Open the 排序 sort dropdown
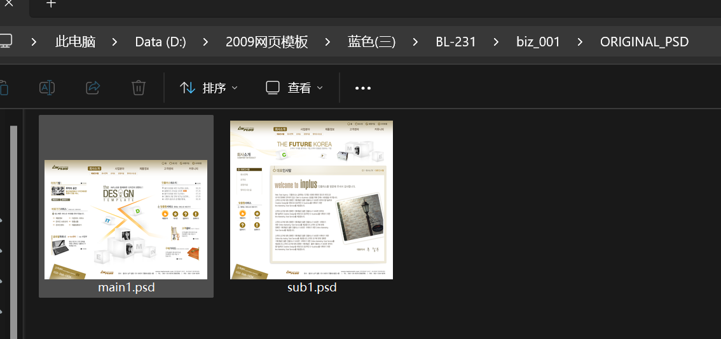Viewport: 721px width, 339px height. (x=209, y=88)
